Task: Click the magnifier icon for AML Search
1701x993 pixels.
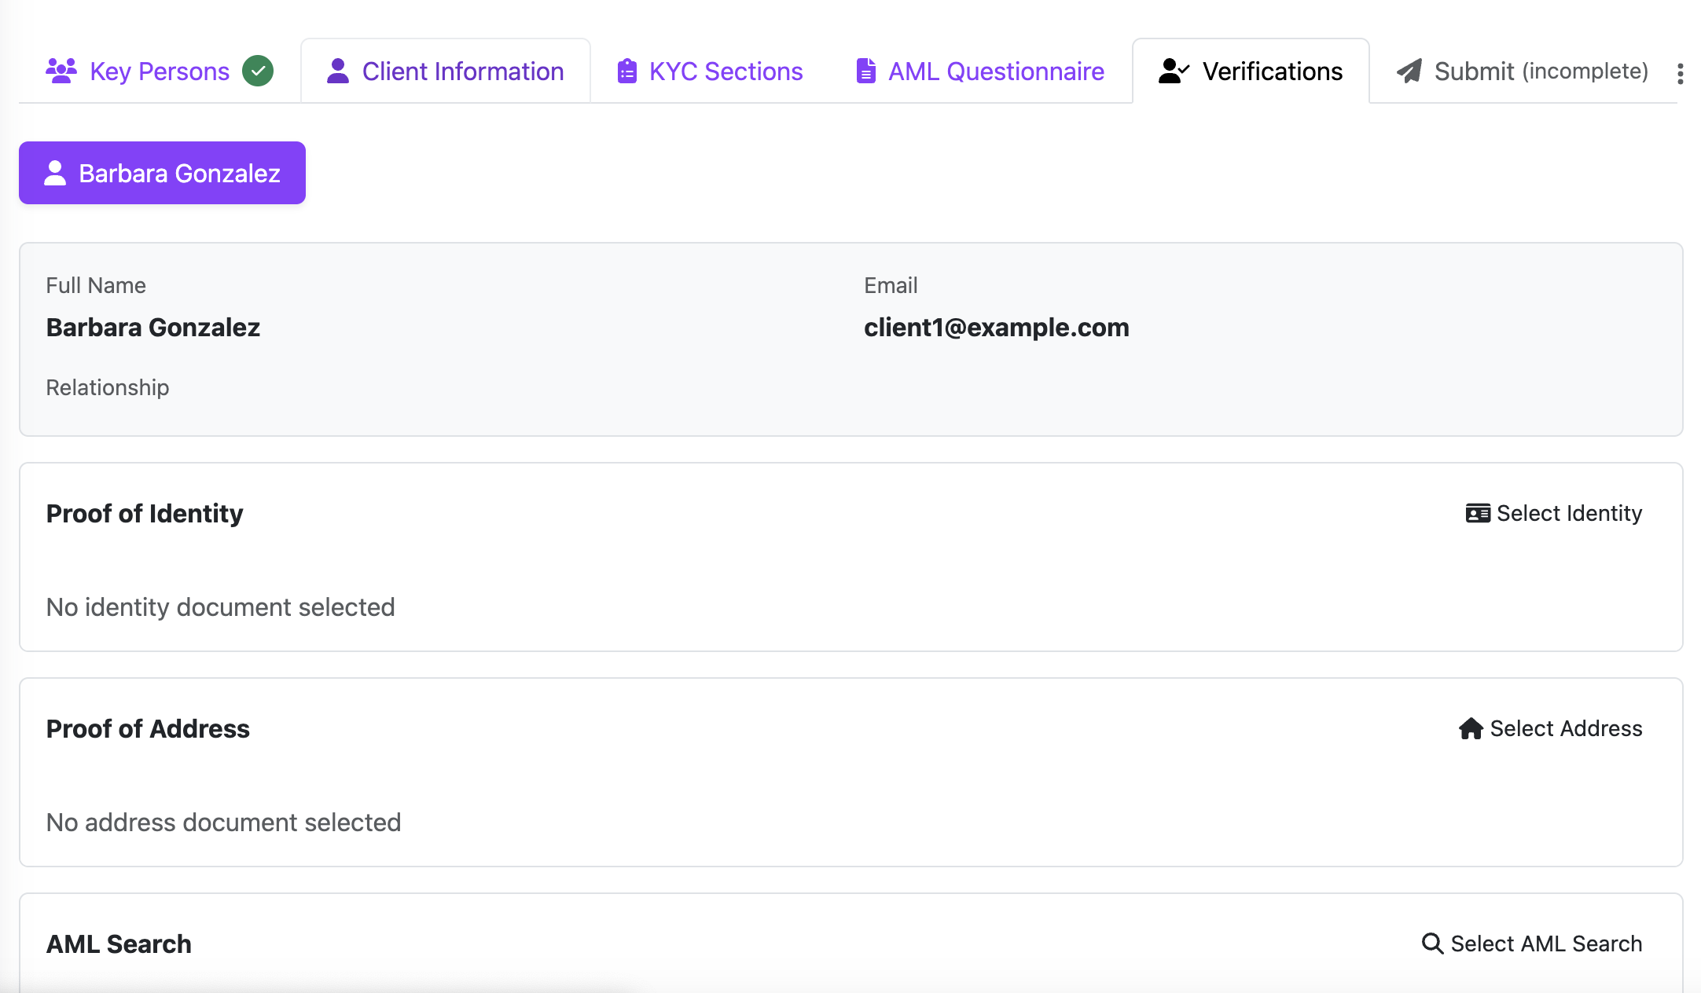Action: coord(1433,944)
